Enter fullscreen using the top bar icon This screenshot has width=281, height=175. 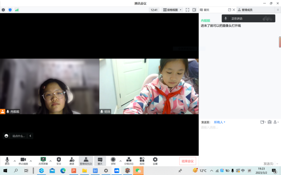point(187,10)
